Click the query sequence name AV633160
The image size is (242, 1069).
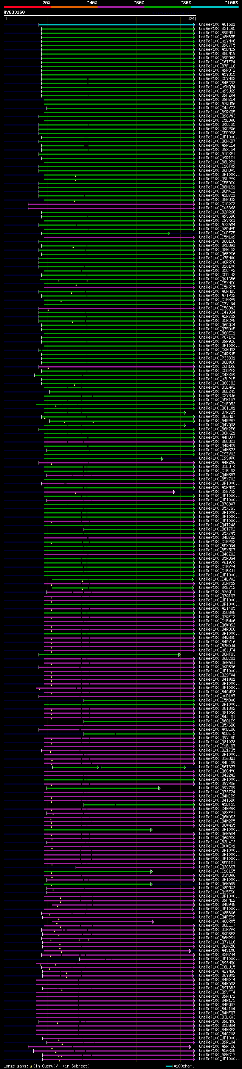[14, 12]
